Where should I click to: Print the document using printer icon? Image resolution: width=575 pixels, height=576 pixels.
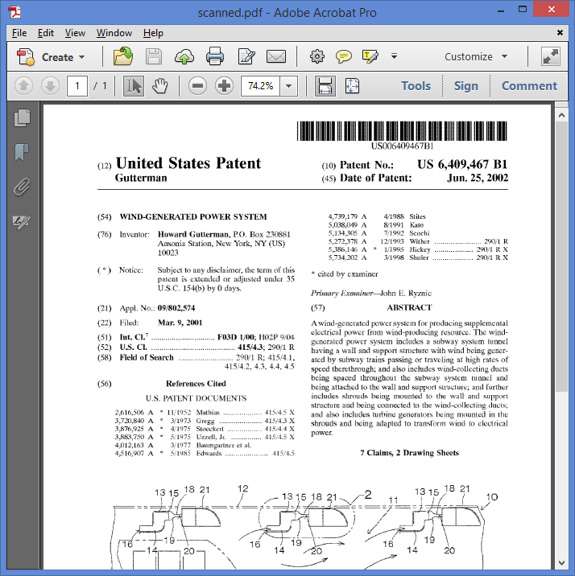pyautogui.click(x=215, y=57)
